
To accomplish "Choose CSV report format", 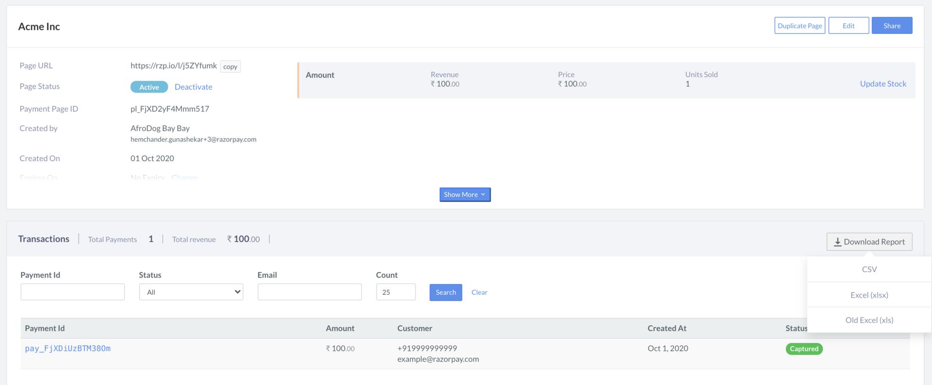I will pyautogui.click(x=869, y=269).
